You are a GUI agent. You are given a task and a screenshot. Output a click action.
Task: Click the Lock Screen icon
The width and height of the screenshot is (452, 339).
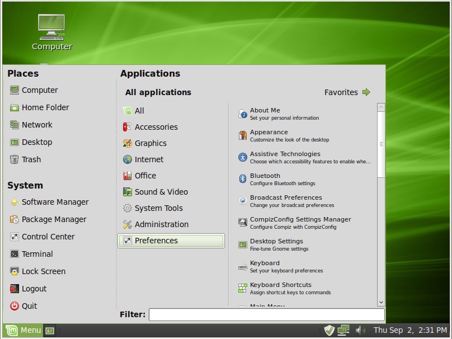[15, 271]
